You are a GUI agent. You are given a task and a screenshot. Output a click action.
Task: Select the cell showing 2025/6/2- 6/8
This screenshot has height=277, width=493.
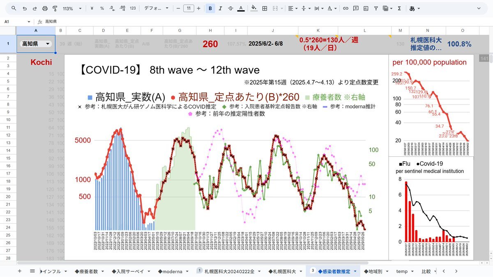point(272,44)
